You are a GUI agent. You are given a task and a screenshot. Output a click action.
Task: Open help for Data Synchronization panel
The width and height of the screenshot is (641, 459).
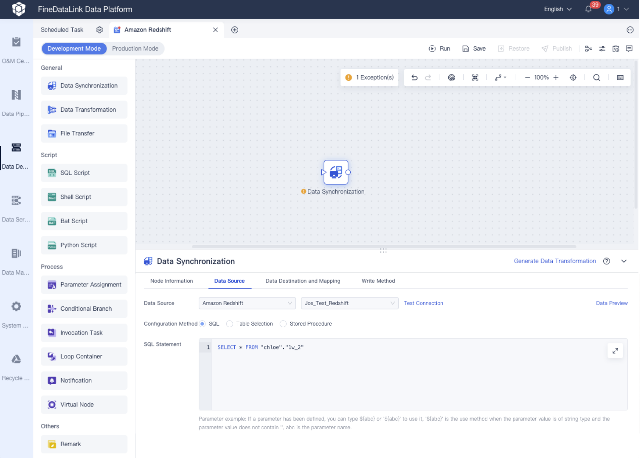pyautogui.click(x=607, y=261)
